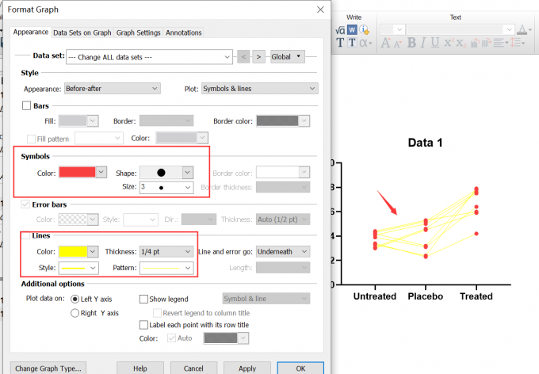
Task: Open the equation editor (√a) icon
Action: (340, 30)
